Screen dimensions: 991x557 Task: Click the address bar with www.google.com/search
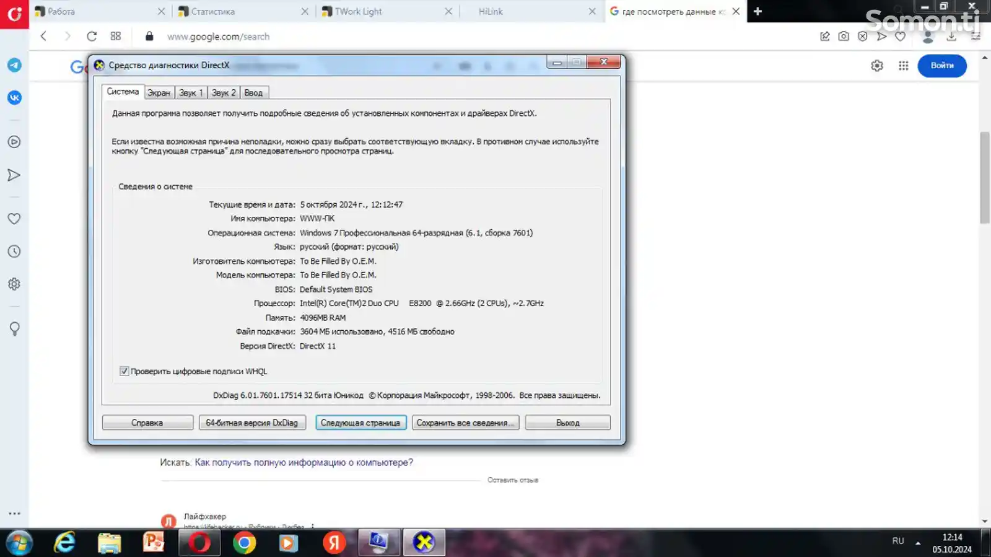(x=218, y=37)
